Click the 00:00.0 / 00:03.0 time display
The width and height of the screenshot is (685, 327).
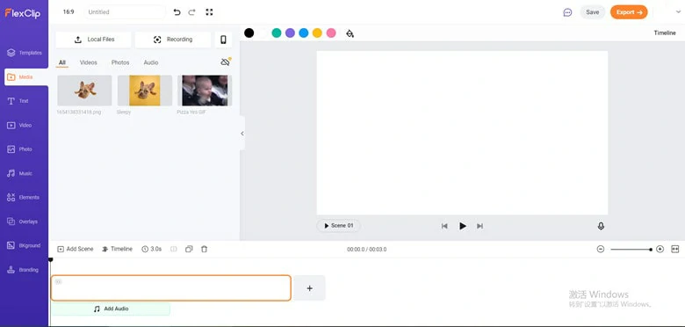(x=366, y=250)
